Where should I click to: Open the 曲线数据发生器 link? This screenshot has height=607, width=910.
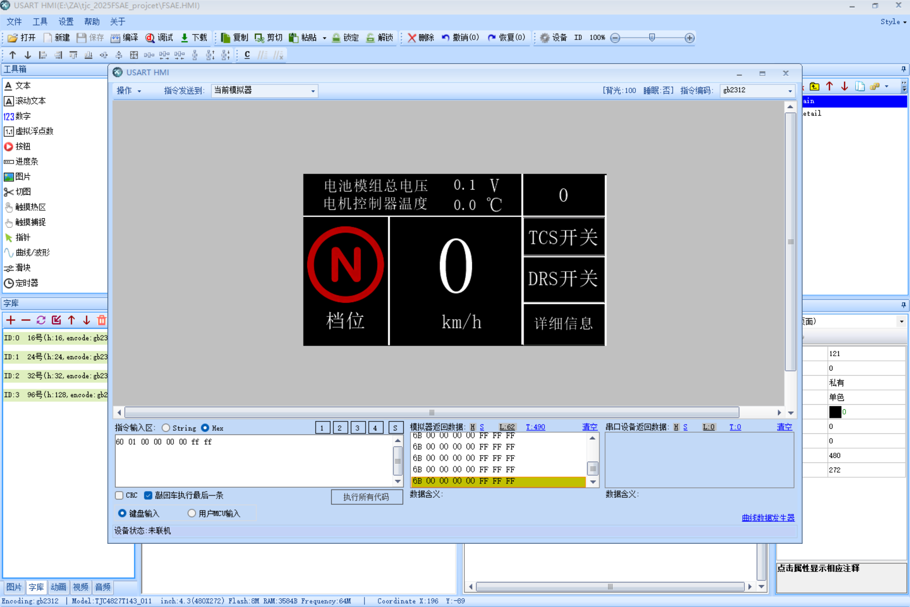[x=768, y=518]
